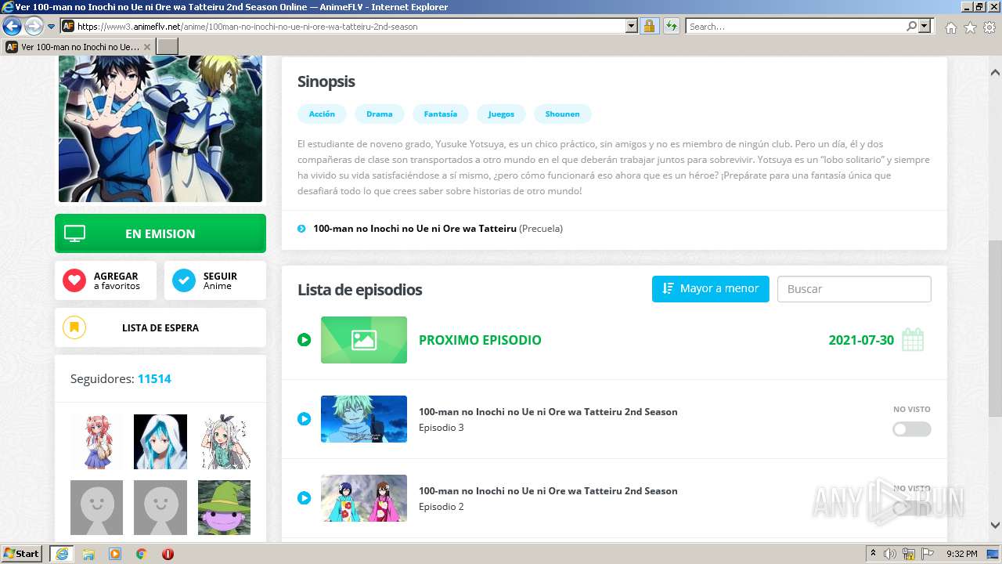Viewport: 1002px width, 564px height.
Task: Click the anime cover poster image
Action: [x=160, y=129]
